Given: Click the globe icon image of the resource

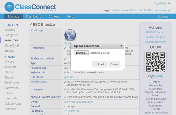Looking at the screenshot, I should tap(70, 35).
